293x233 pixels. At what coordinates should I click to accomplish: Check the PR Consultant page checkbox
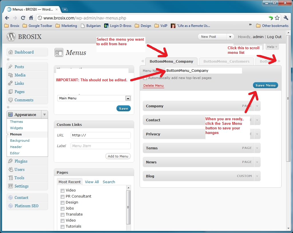pyautogui.click(x=62, y=197)
